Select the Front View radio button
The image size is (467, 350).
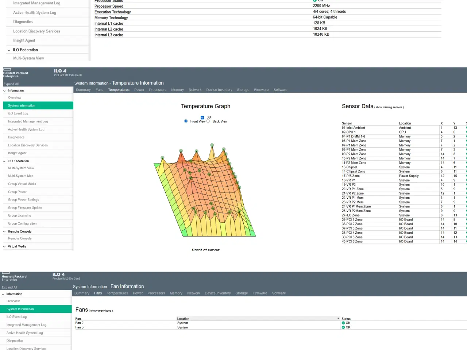(x=186, y=121)
